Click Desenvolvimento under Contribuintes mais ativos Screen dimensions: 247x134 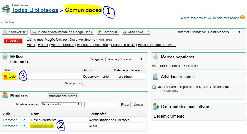tap(169, 116)
